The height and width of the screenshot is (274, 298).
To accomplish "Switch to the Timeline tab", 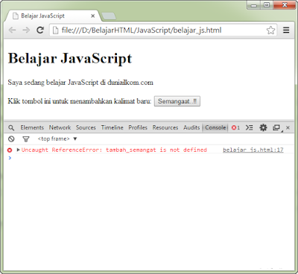I will click(112, 127).
